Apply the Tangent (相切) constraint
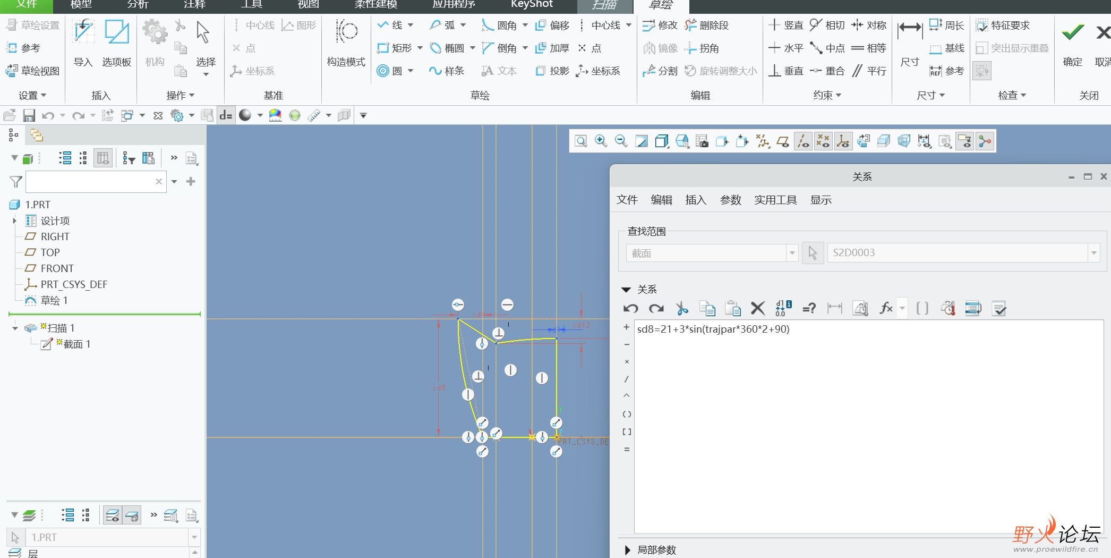 827,25
